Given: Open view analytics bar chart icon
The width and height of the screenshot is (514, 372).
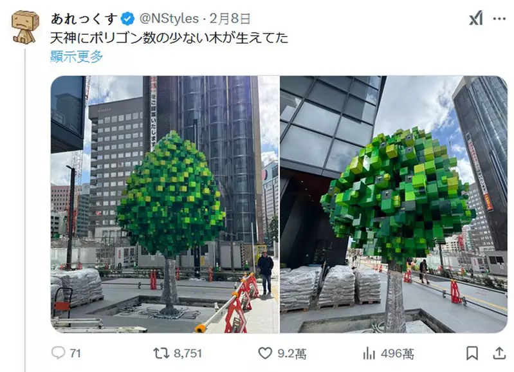Looking at the screenshot, I should click(369, 353).
